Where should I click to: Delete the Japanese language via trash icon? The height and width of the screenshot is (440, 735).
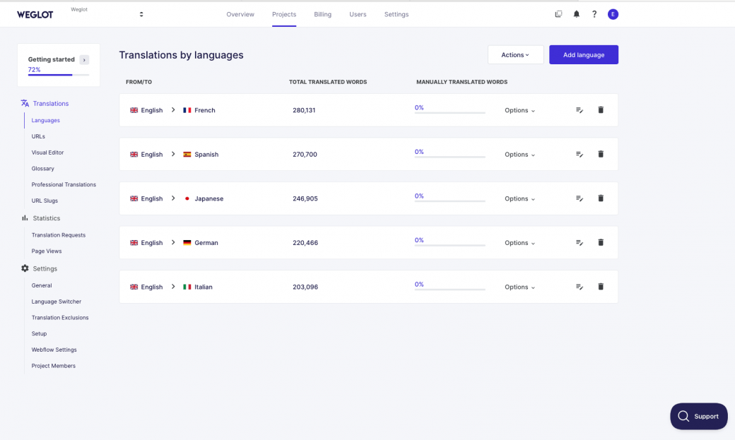pyautogui.click(x=601, y=198)
